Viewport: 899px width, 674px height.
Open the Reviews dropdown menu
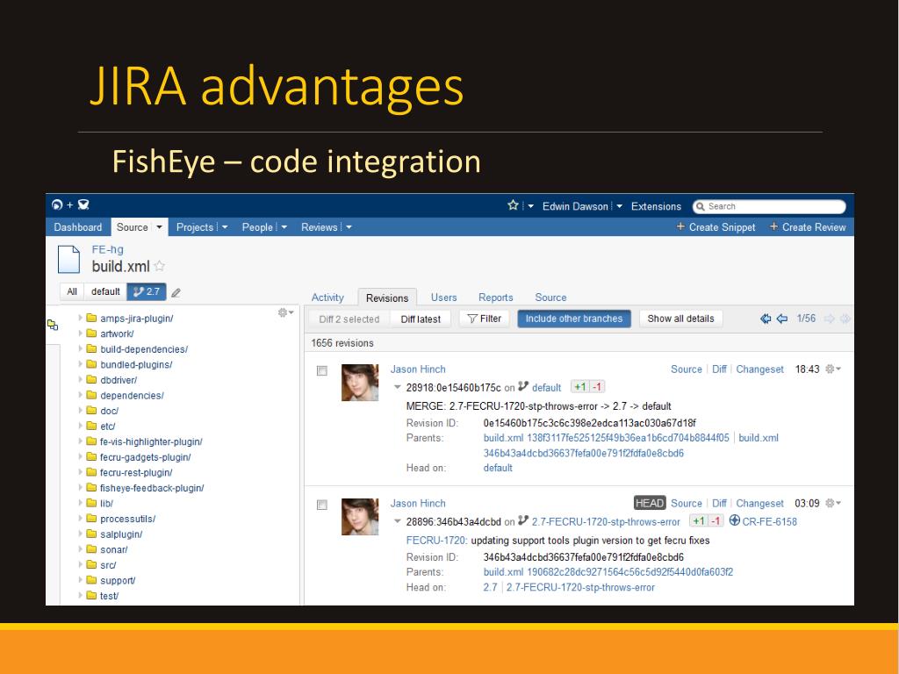pos(327,227)
